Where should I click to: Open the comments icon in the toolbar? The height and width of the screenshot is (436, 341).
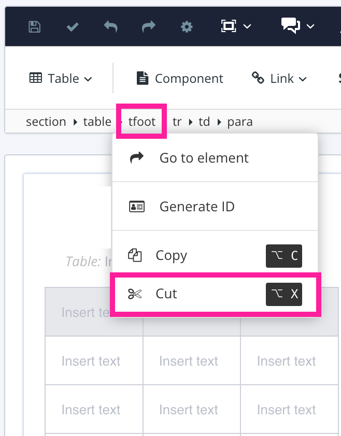[290, 25]
